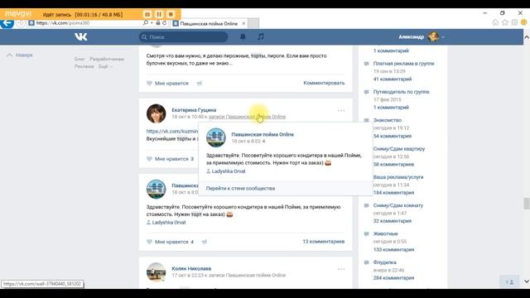
Task: Click the https://vk.com/kuzmin link in post
Action: [x=172, y=131]
